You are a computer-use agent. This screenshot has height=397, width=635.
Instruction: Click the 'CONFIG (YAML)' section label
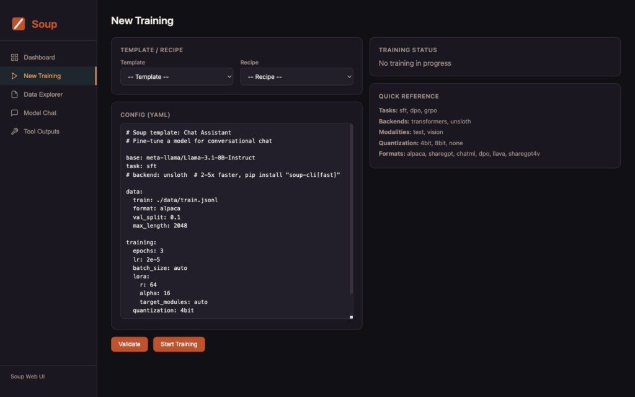(145, 115)
